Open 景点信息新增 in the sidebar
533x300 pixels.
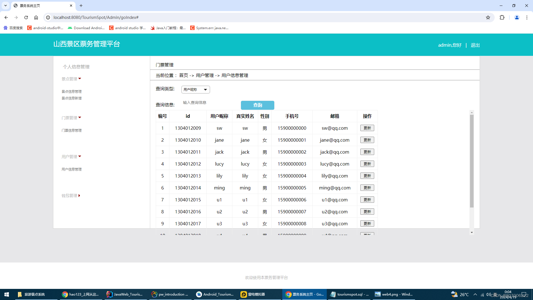pyautogui.click(x=72, y=98)
